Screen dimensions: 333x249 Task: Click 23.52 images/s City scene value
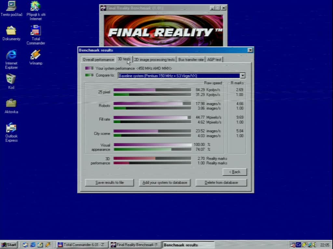[208, 131]
